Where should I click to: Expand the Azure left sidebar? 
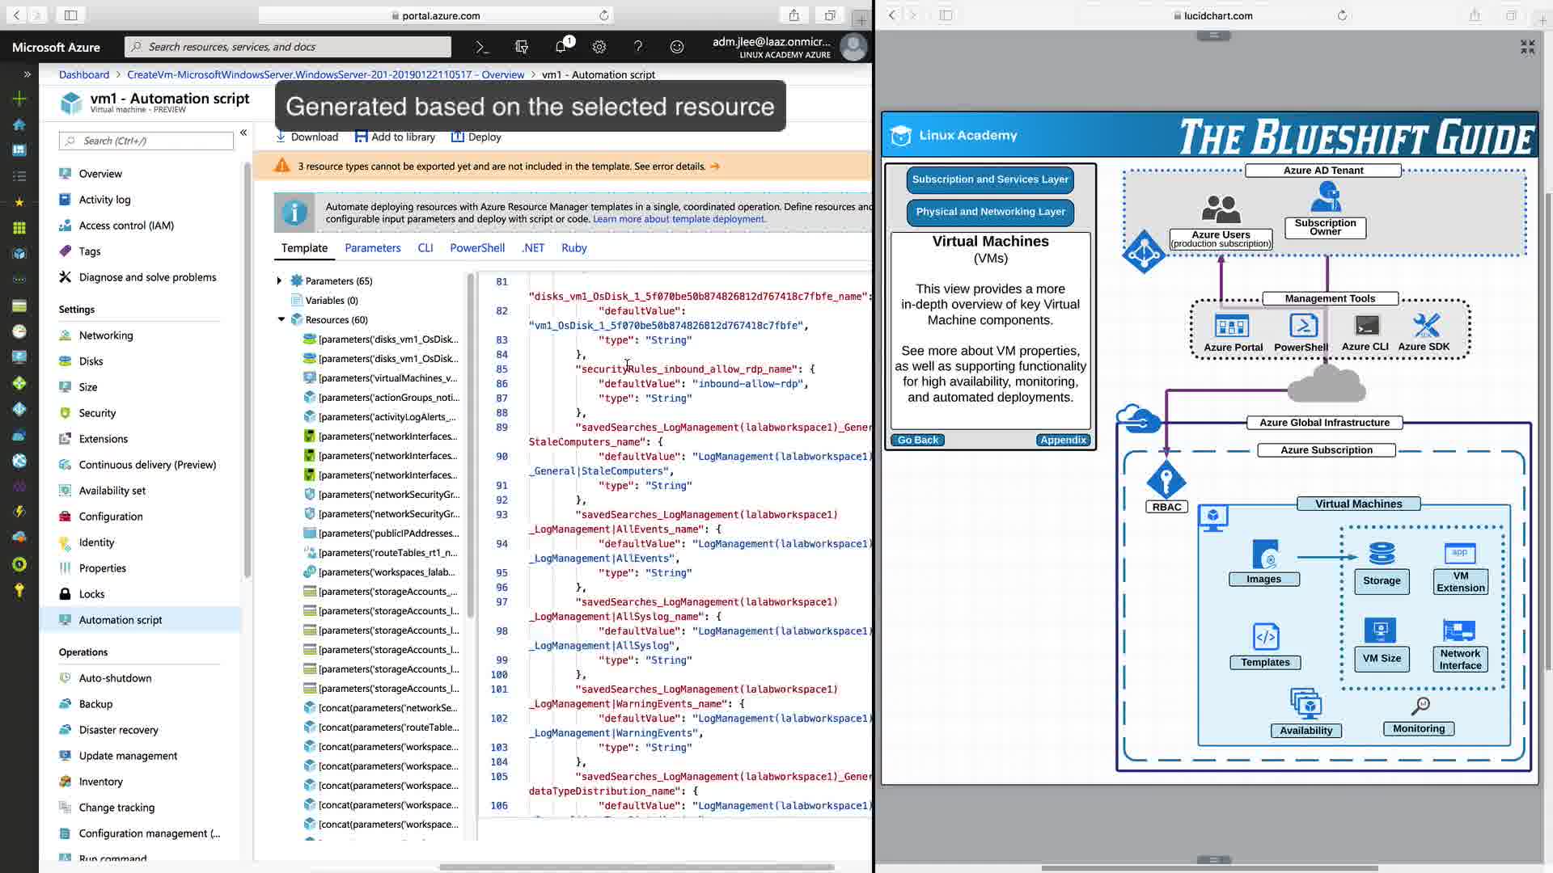27,74
